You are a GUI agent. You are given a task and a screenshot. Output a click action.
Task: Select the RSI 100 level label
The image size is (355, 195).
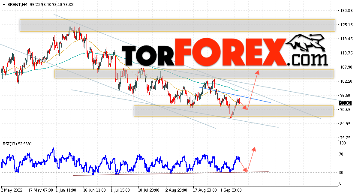[x=343, y=143]
